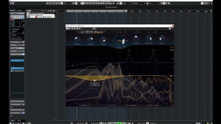Toggle the A/B Copy control

click(119, 32)
